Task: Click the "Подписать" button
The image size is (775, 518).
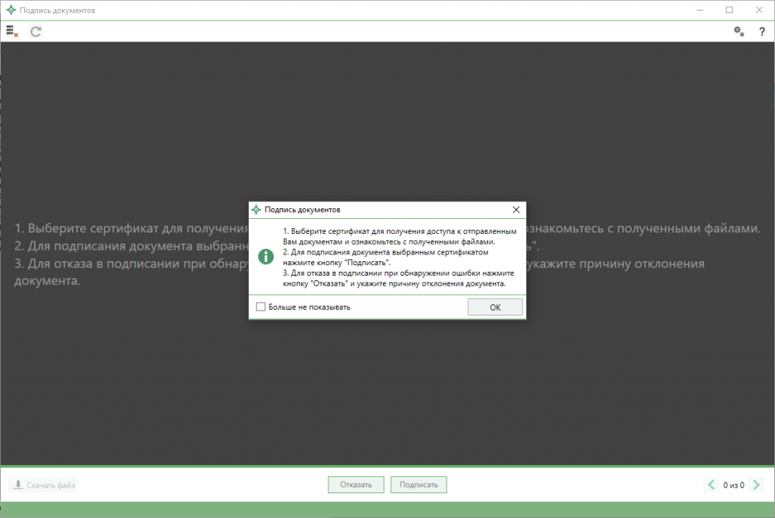Action: [419, 485]
